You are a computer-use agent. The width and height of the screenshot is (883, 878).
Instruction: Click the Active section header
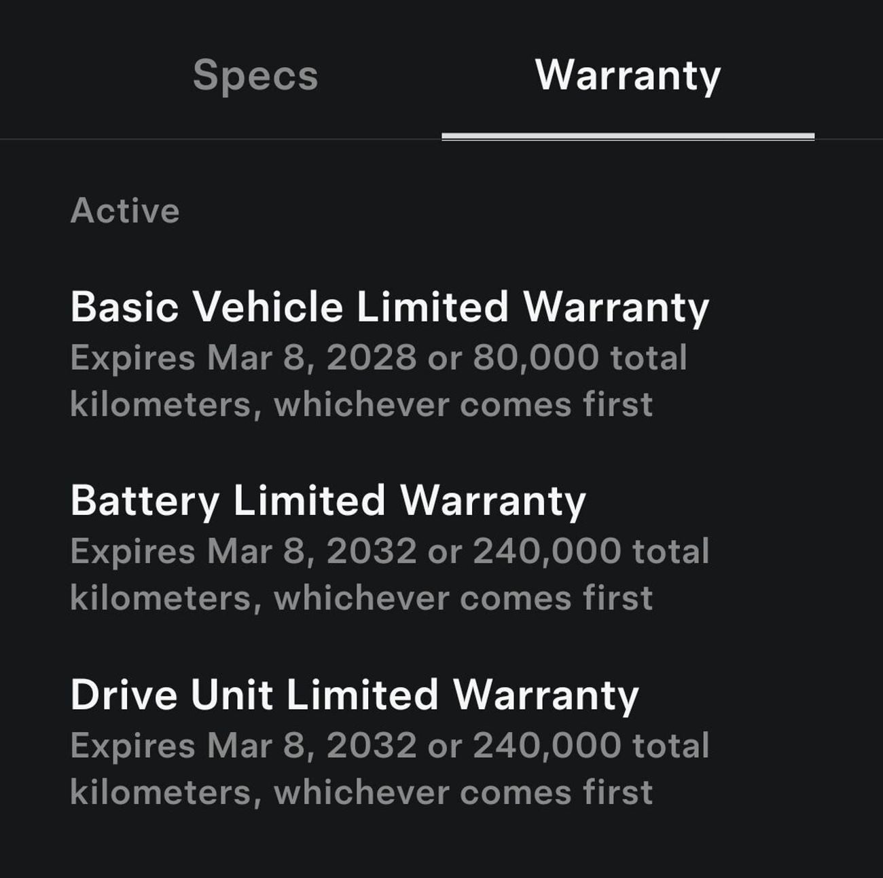click(125, 210)
